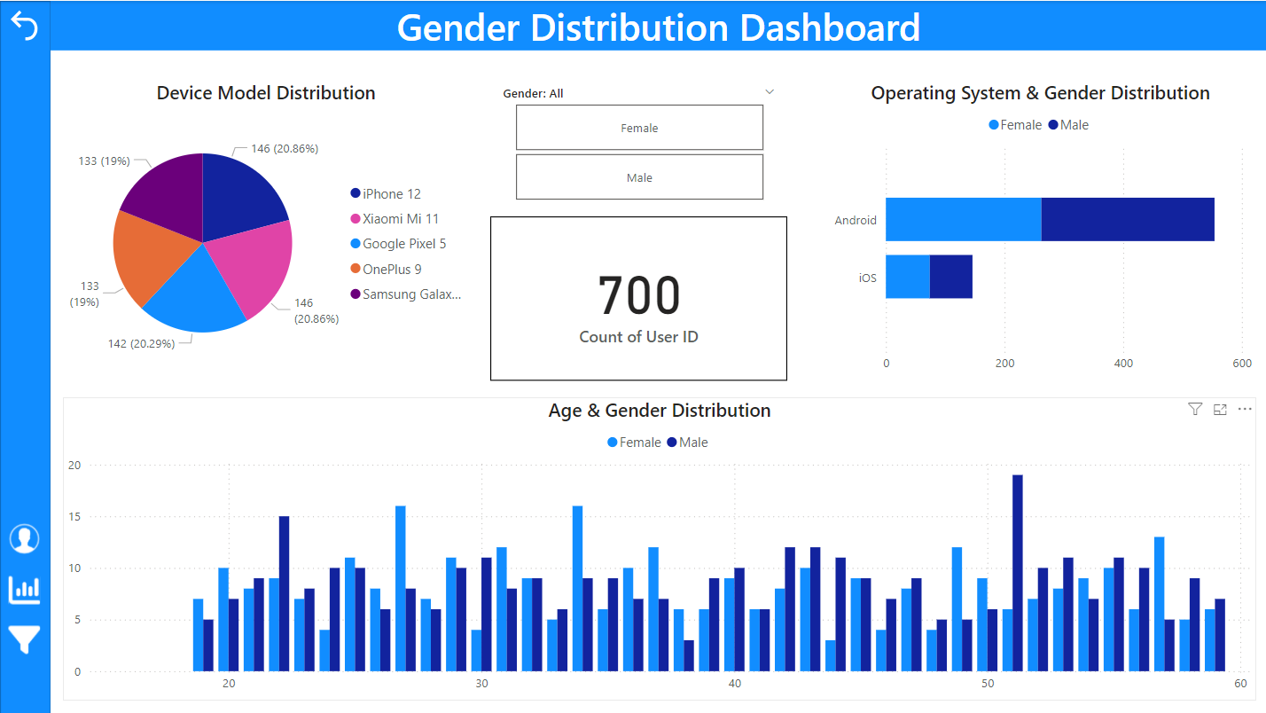Click the 146 (20.86%) label at pie top

285,148
